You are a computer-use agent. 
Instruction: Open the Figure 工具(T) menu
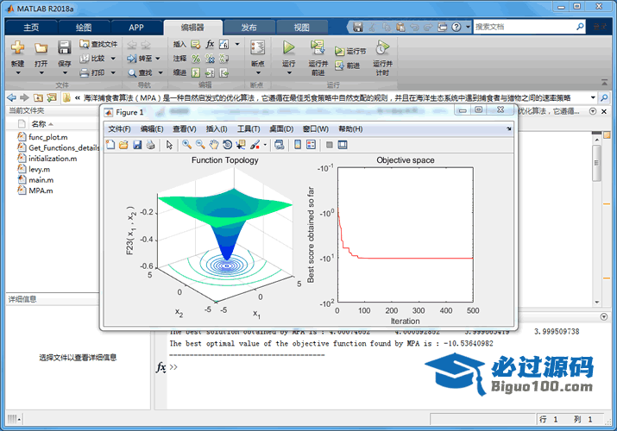pos(249,128)
